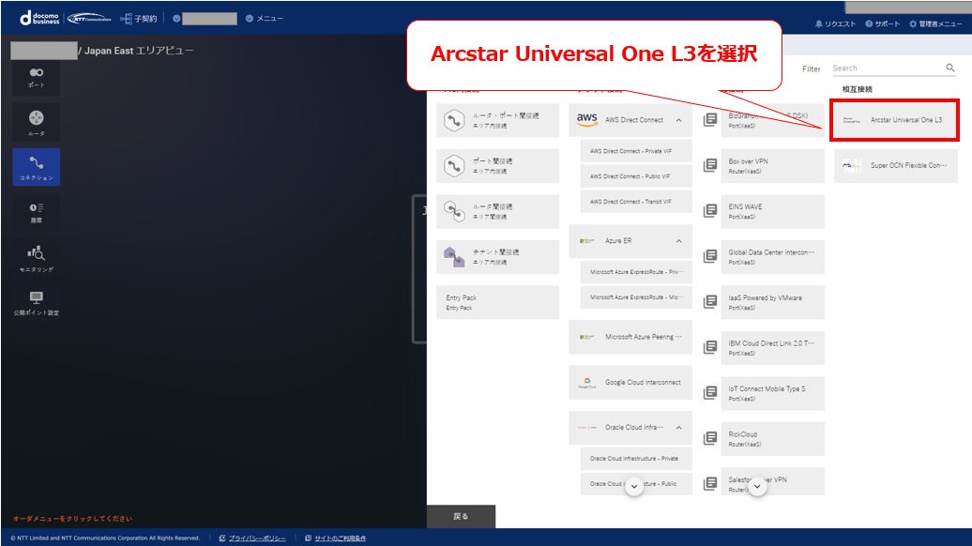Select Super OCN Flexible Connect

(x=895, y=165)
